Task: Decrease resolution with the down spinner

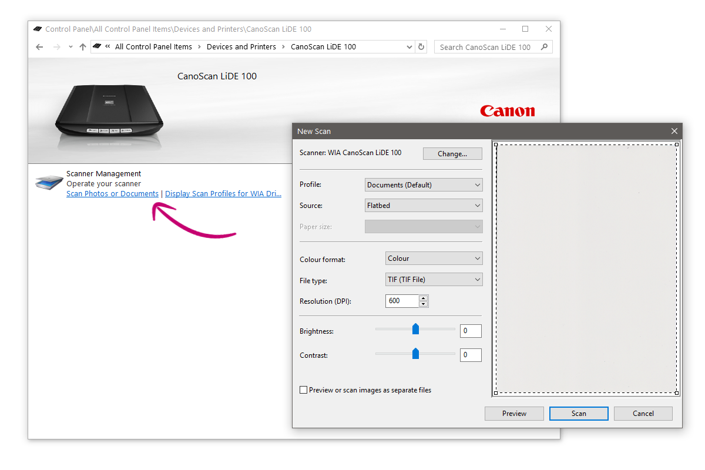Action: [x=424, y=304]
